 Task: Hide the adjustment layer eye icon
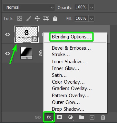(x=8, y=54)
